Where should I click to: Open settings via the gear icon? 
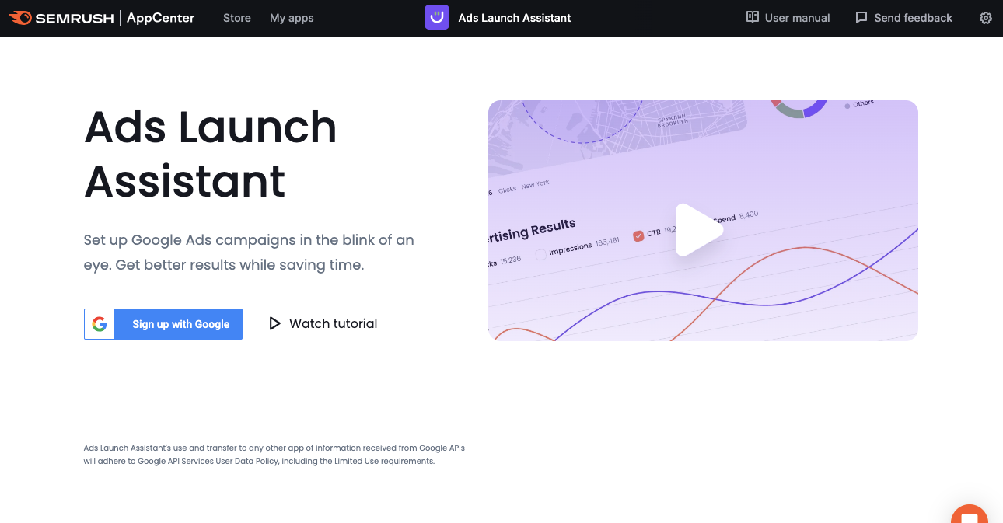point(986,18)
